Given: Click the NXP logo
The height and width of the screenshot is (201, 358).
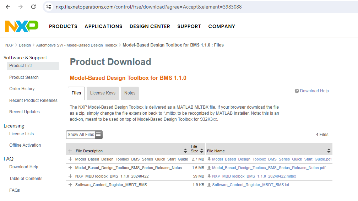Looking at the screenshot, I should point(22,26).
